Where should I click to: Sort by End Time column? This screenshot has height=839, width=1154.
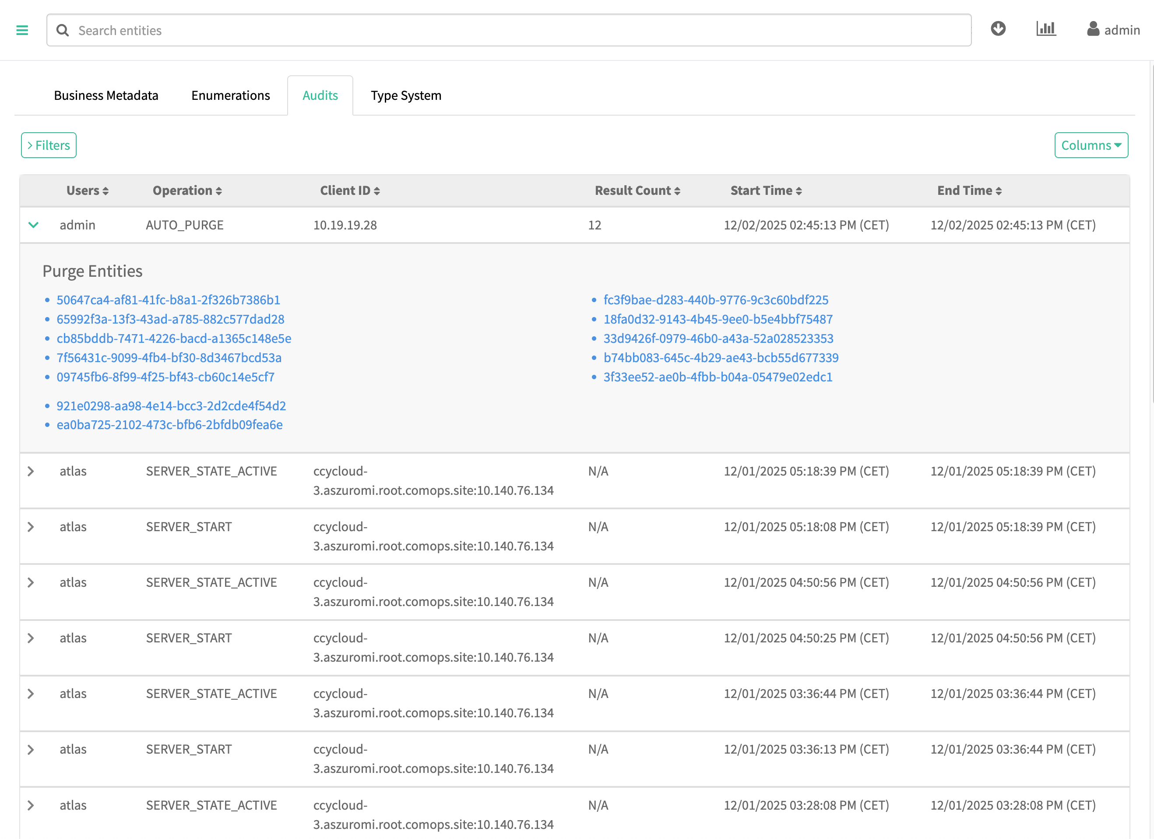[x=999, y=191]
